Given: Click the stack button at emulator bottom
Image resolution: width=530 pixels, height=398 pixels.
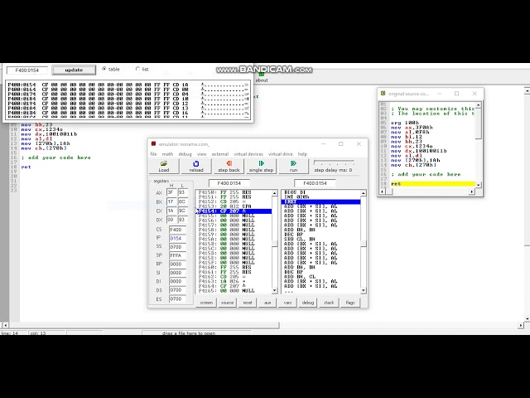Looking at the screenshot, I should (x=329, y=303).
